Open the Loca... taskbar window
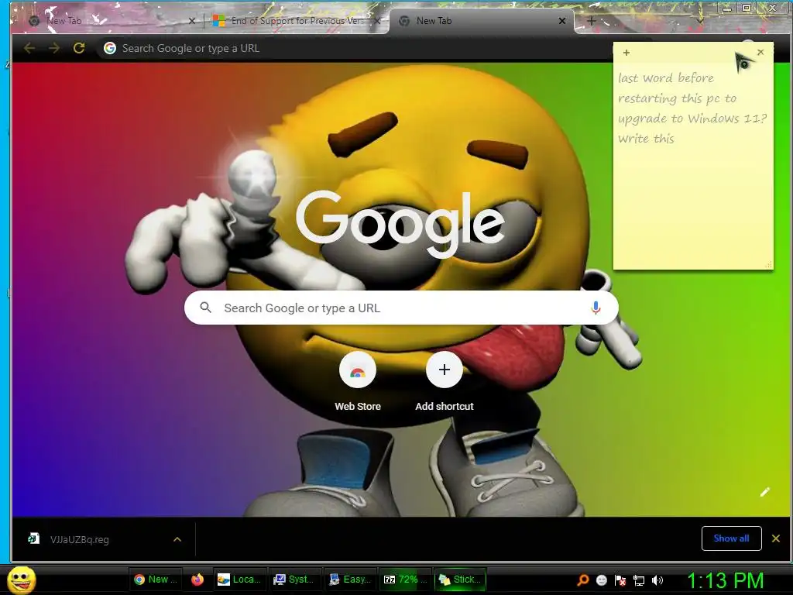This screenshot has height=595, width=793. click(239, 580)
